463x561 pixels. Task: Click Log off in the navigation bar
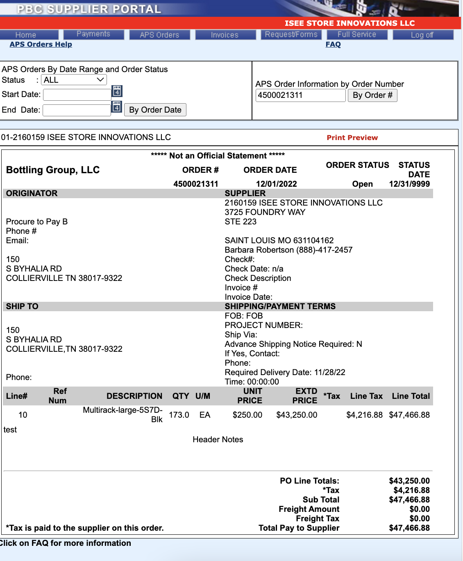[422, 35]
